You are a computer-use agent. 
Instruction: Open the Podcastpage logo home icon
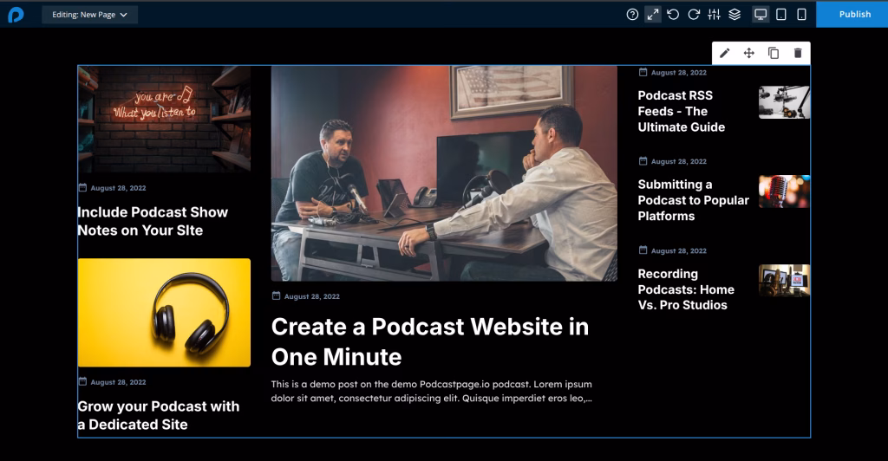[16, 15]
